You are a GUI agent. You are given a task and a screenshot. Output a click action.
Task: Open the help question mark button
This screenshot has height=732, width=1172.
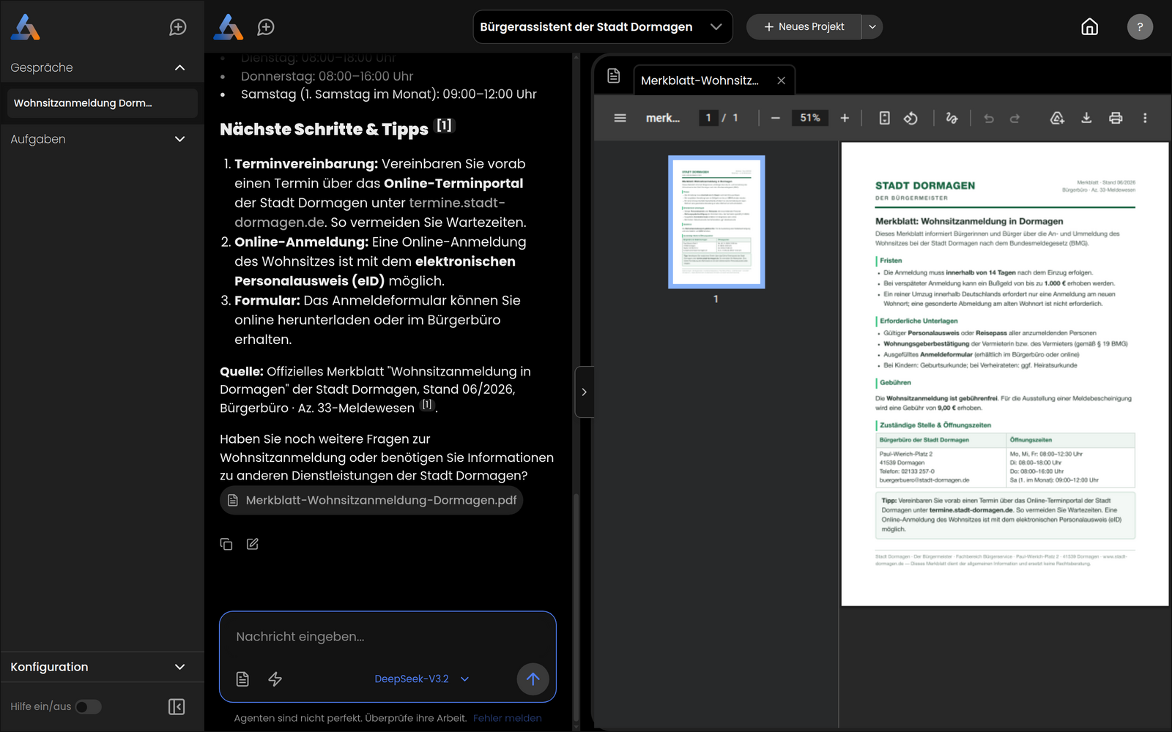[x=1140, y=27]
